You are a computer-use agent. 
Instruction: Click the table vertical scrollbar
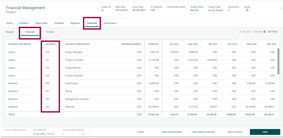279,61
